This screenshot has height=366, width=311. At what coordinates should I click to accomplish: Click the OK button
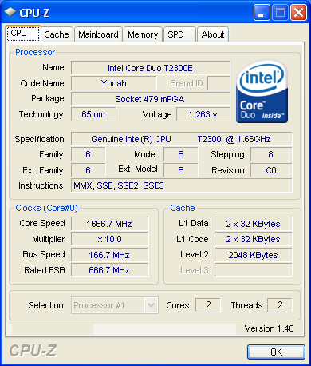click(276, 352)
